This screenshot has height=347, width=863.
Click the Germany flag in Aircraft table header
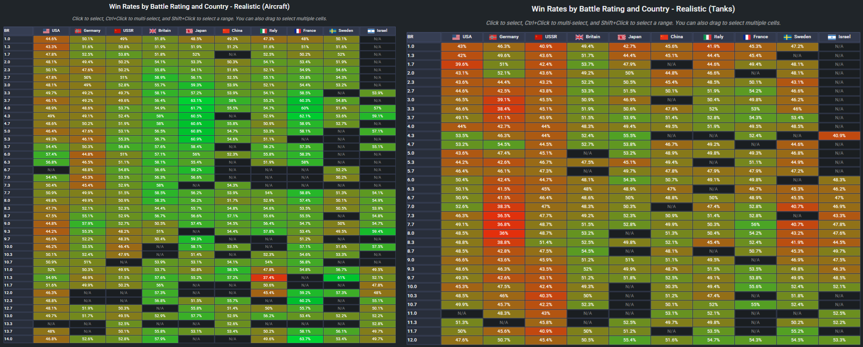point(78,31)
